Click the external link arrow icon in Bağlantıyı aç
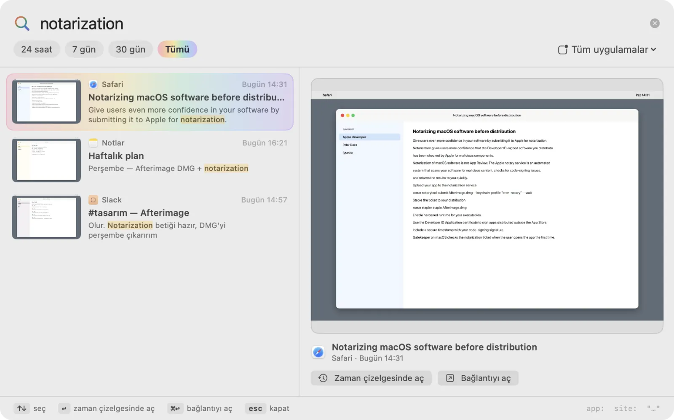Image resolution: width=674 pixels, height=420 pixels. (x=450, y=378)
